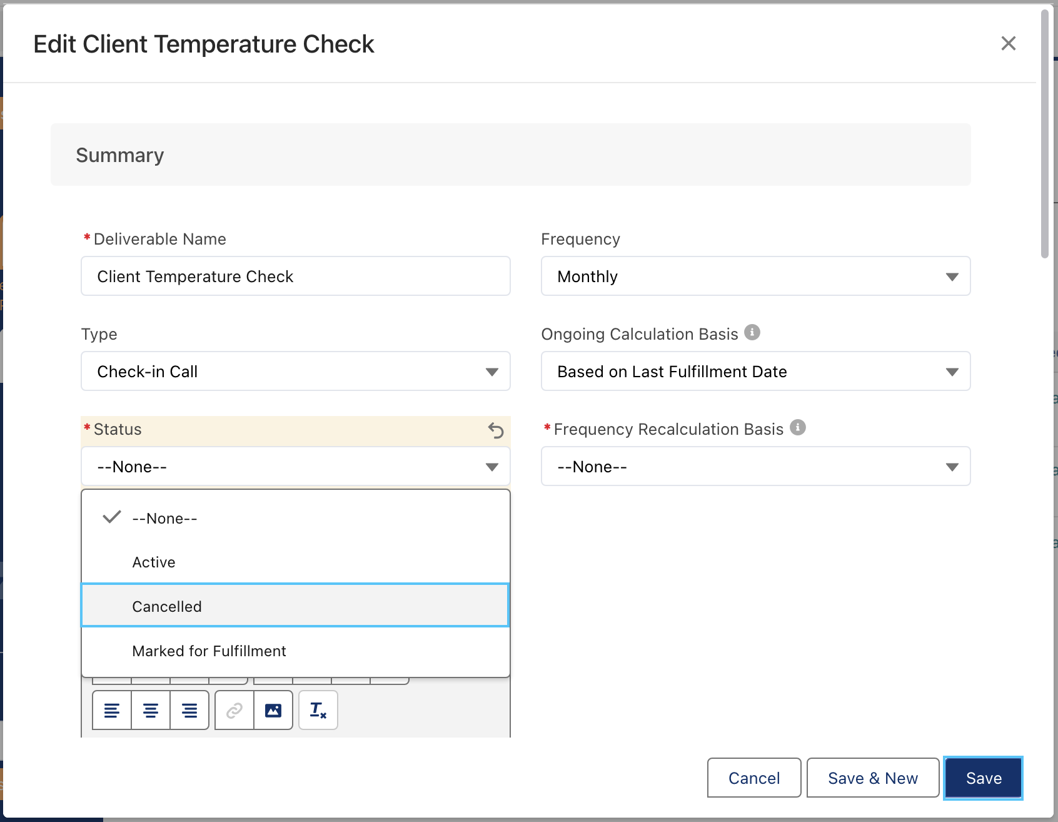Click into the Deliverable Name field
The width and height of the screenshot is (1058, 822).
click(x=296, y=276)
